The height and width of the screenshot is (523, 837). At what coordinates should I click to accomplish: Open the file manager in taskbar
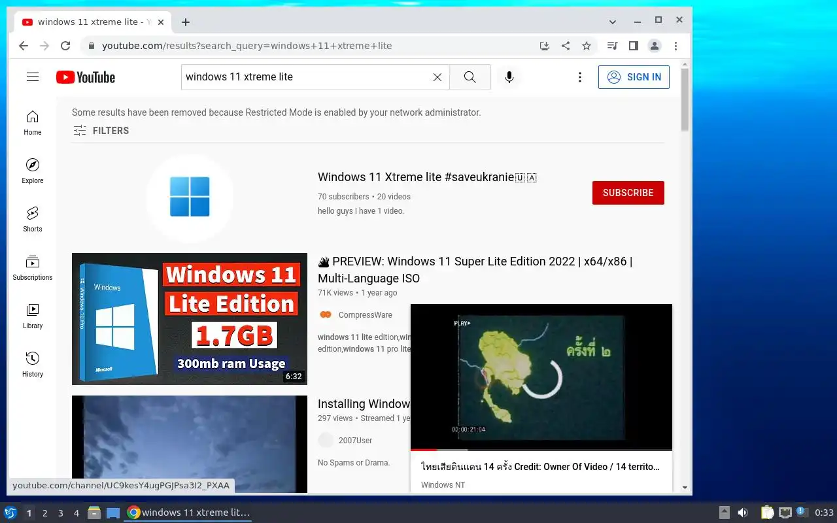(x=94, y=513)
